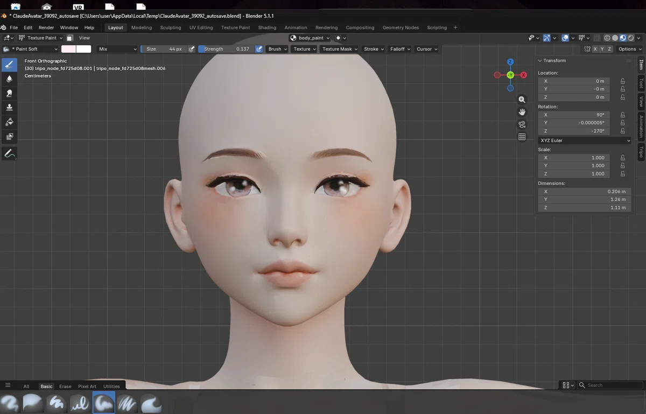Open the brush asset shelf hamburger menu

click(x=8, y=385)
